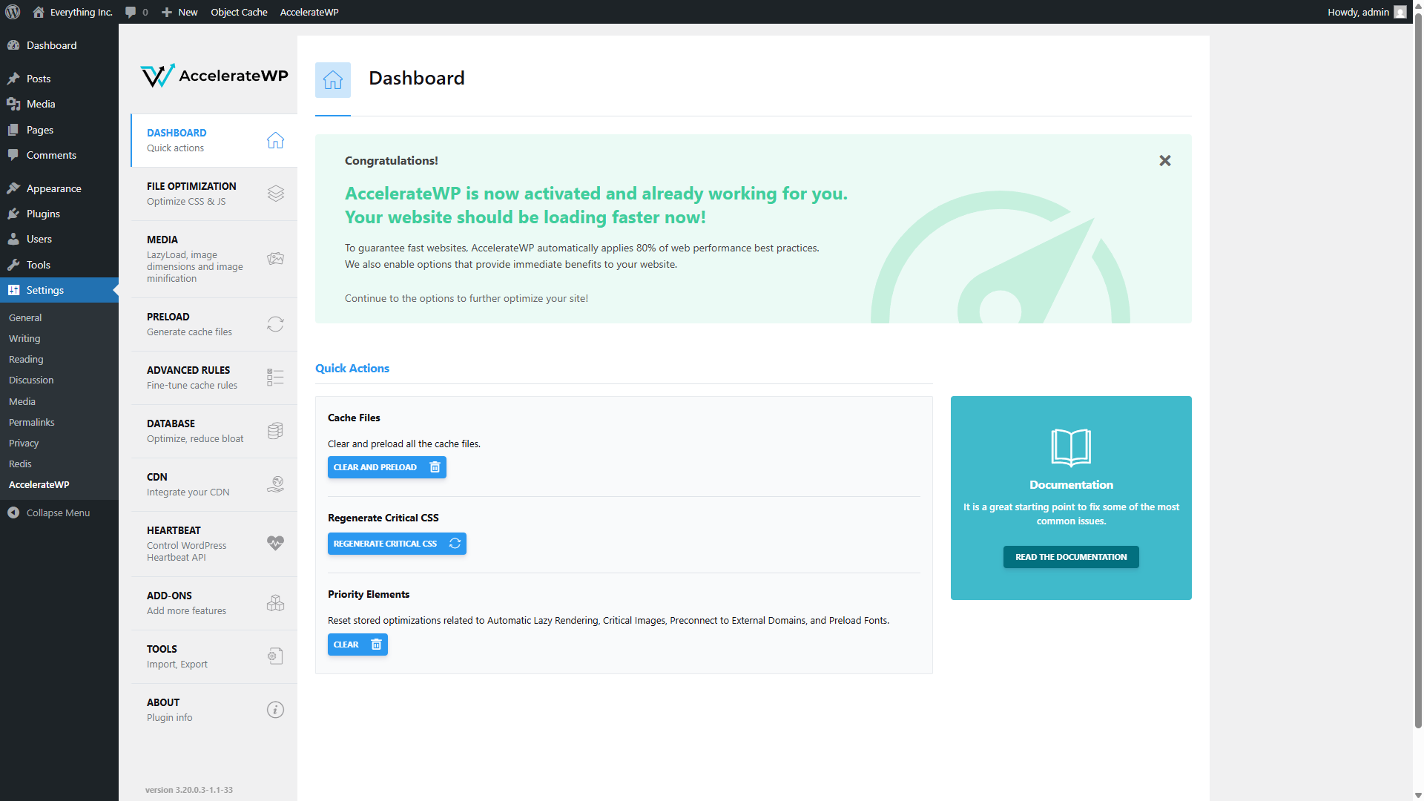Screen dimensions: 1424x801
Task: Open Reading settings submenu link
Action: point(26,359)
